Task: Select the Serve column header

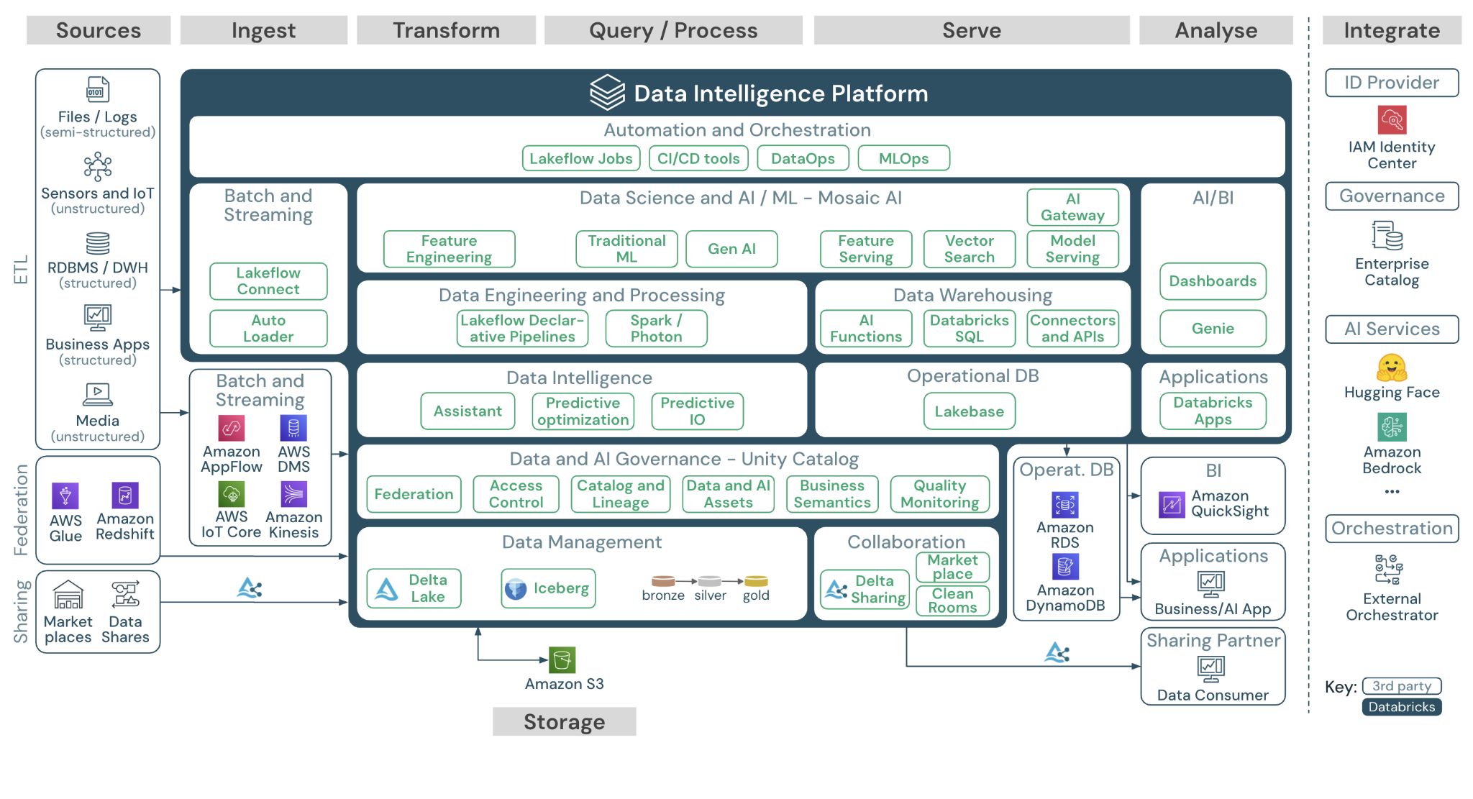Action: 971,30
